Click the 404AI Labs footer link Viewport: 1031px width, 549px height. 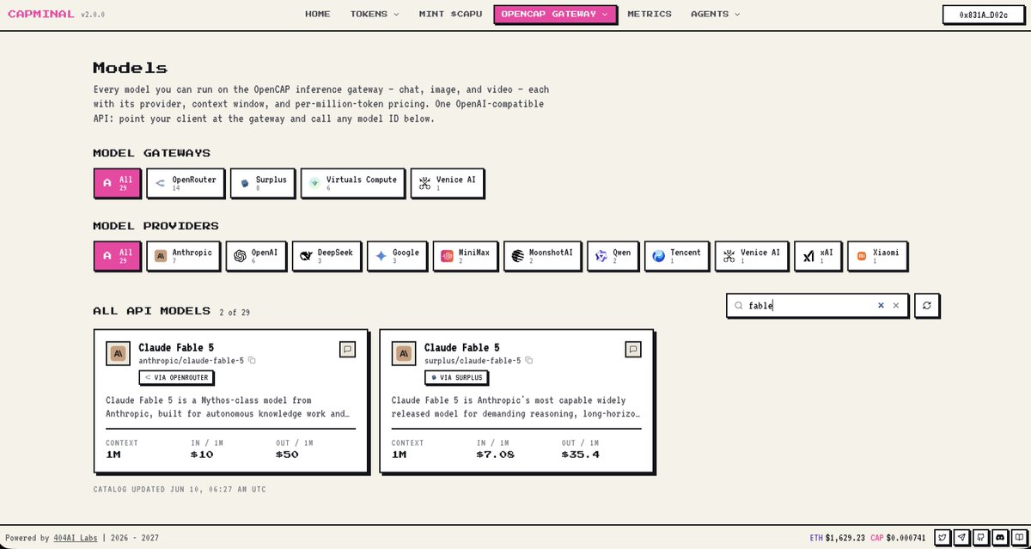(76, 538)
